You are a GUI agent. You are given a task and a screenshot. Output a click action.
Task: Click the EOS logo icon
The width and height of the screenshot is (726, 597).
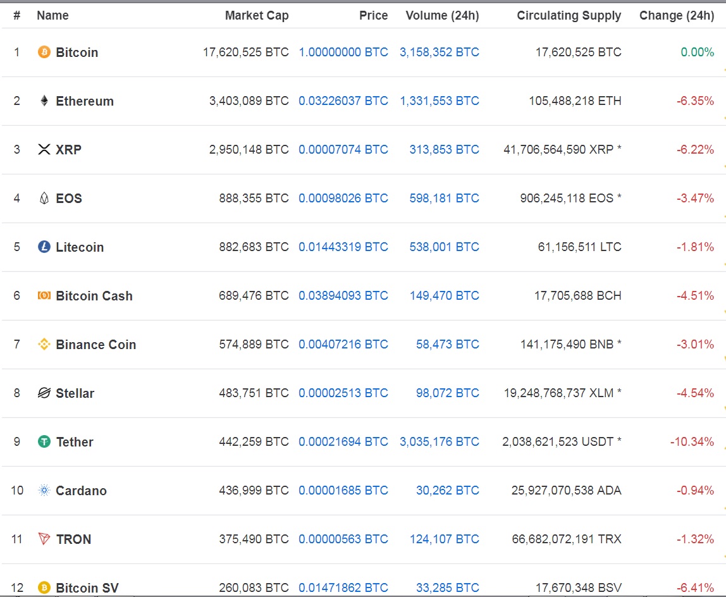pyautogui.click(x=44, y=198)
